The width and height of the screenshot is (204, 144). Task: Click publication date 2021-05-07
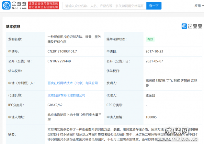pyautogui.click(x=154, y=61)
